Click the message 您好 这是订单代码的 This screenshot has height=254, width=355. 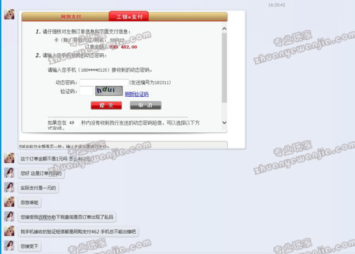click(x=41, y=173)
